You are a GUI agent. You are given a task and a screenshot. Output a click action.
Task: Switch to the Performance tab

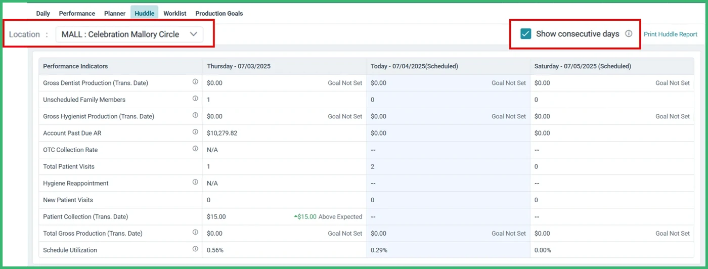(x=77, y=14)
